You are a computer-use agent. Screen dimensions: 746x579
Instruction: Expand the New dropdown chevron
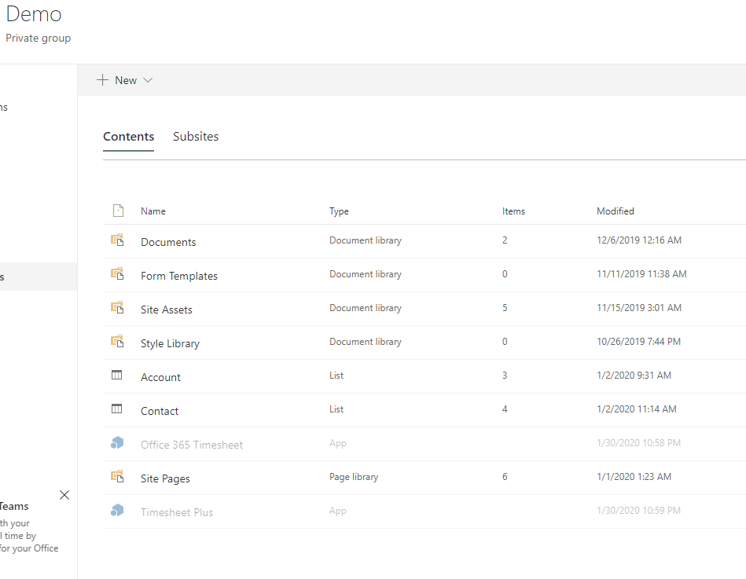[x=148, y=80]
